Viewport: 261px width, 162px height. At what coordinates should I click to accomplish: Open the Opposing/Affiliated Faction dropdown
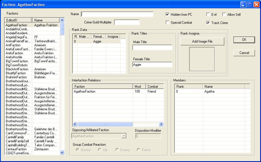(x=124, y=136)
